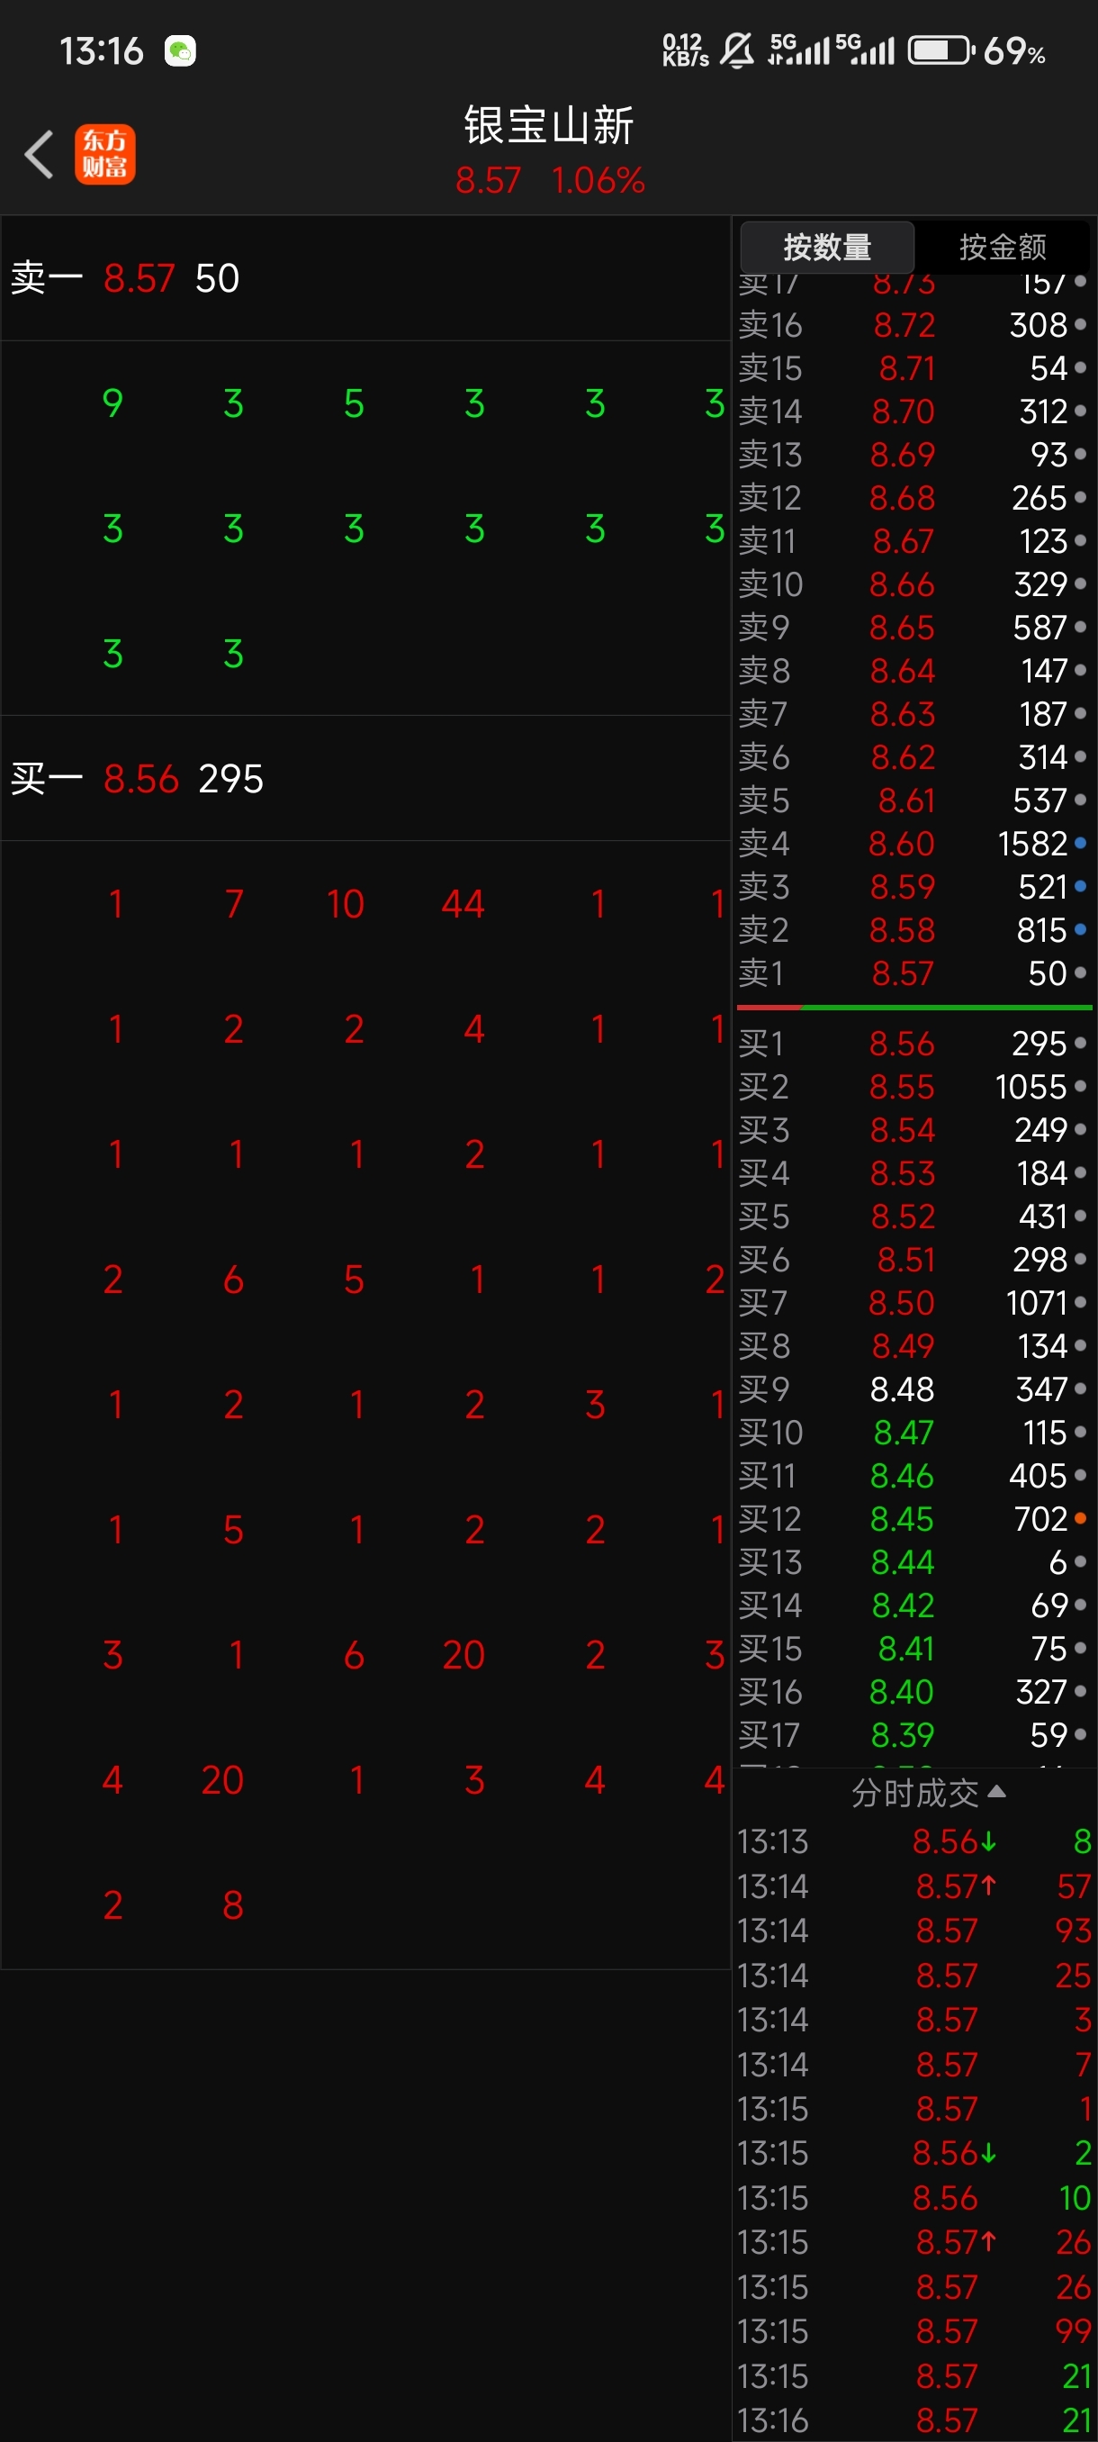Image resolution: width=1098 pixels, height=2442 pixels.
Task: Tap the blue dot beside 卖3 521
Action: point(1080,886)
